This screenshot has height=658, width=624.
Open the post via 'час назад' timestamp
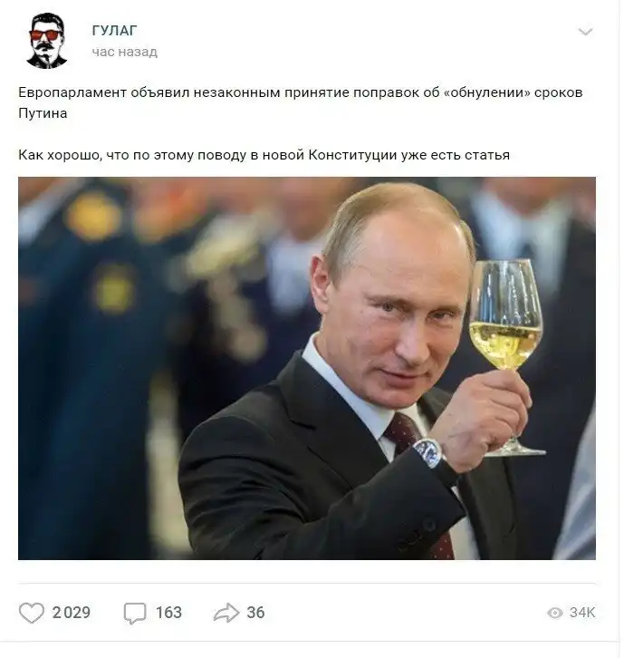(125, 52)
